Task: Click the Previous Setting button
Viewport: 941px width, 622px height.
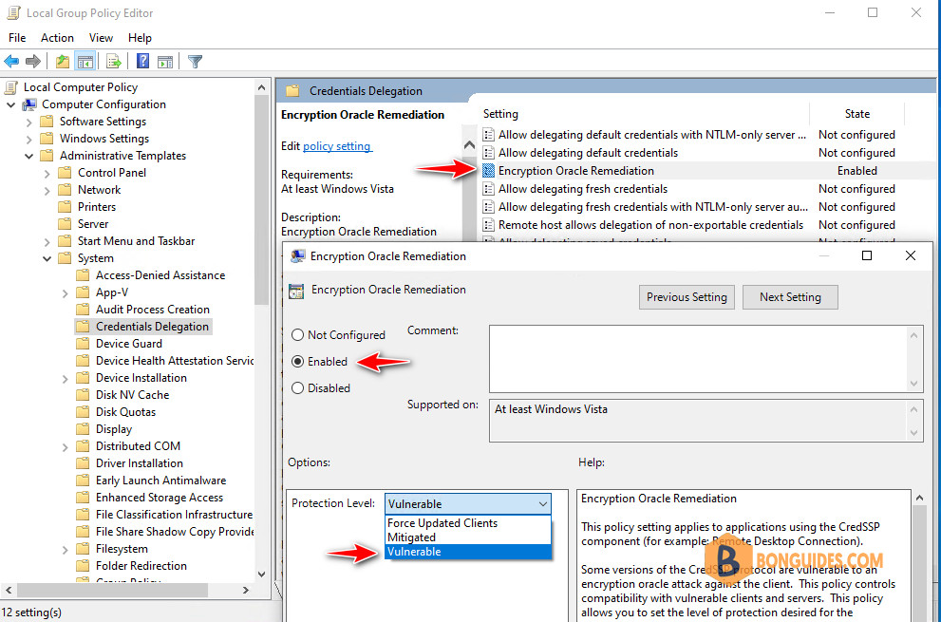Action: click(x=687, y=297)
